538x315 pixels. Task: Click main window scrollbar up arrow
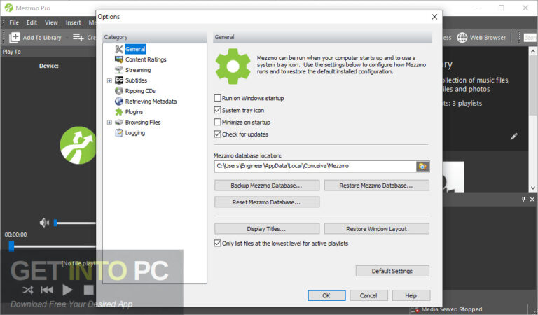[x=533, y=51]
